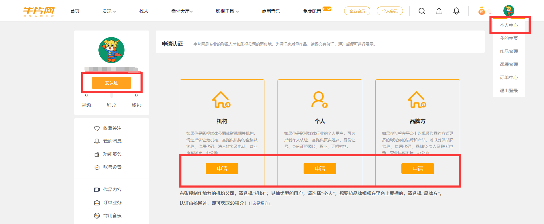Click the 去认证 button

(111, 83)
